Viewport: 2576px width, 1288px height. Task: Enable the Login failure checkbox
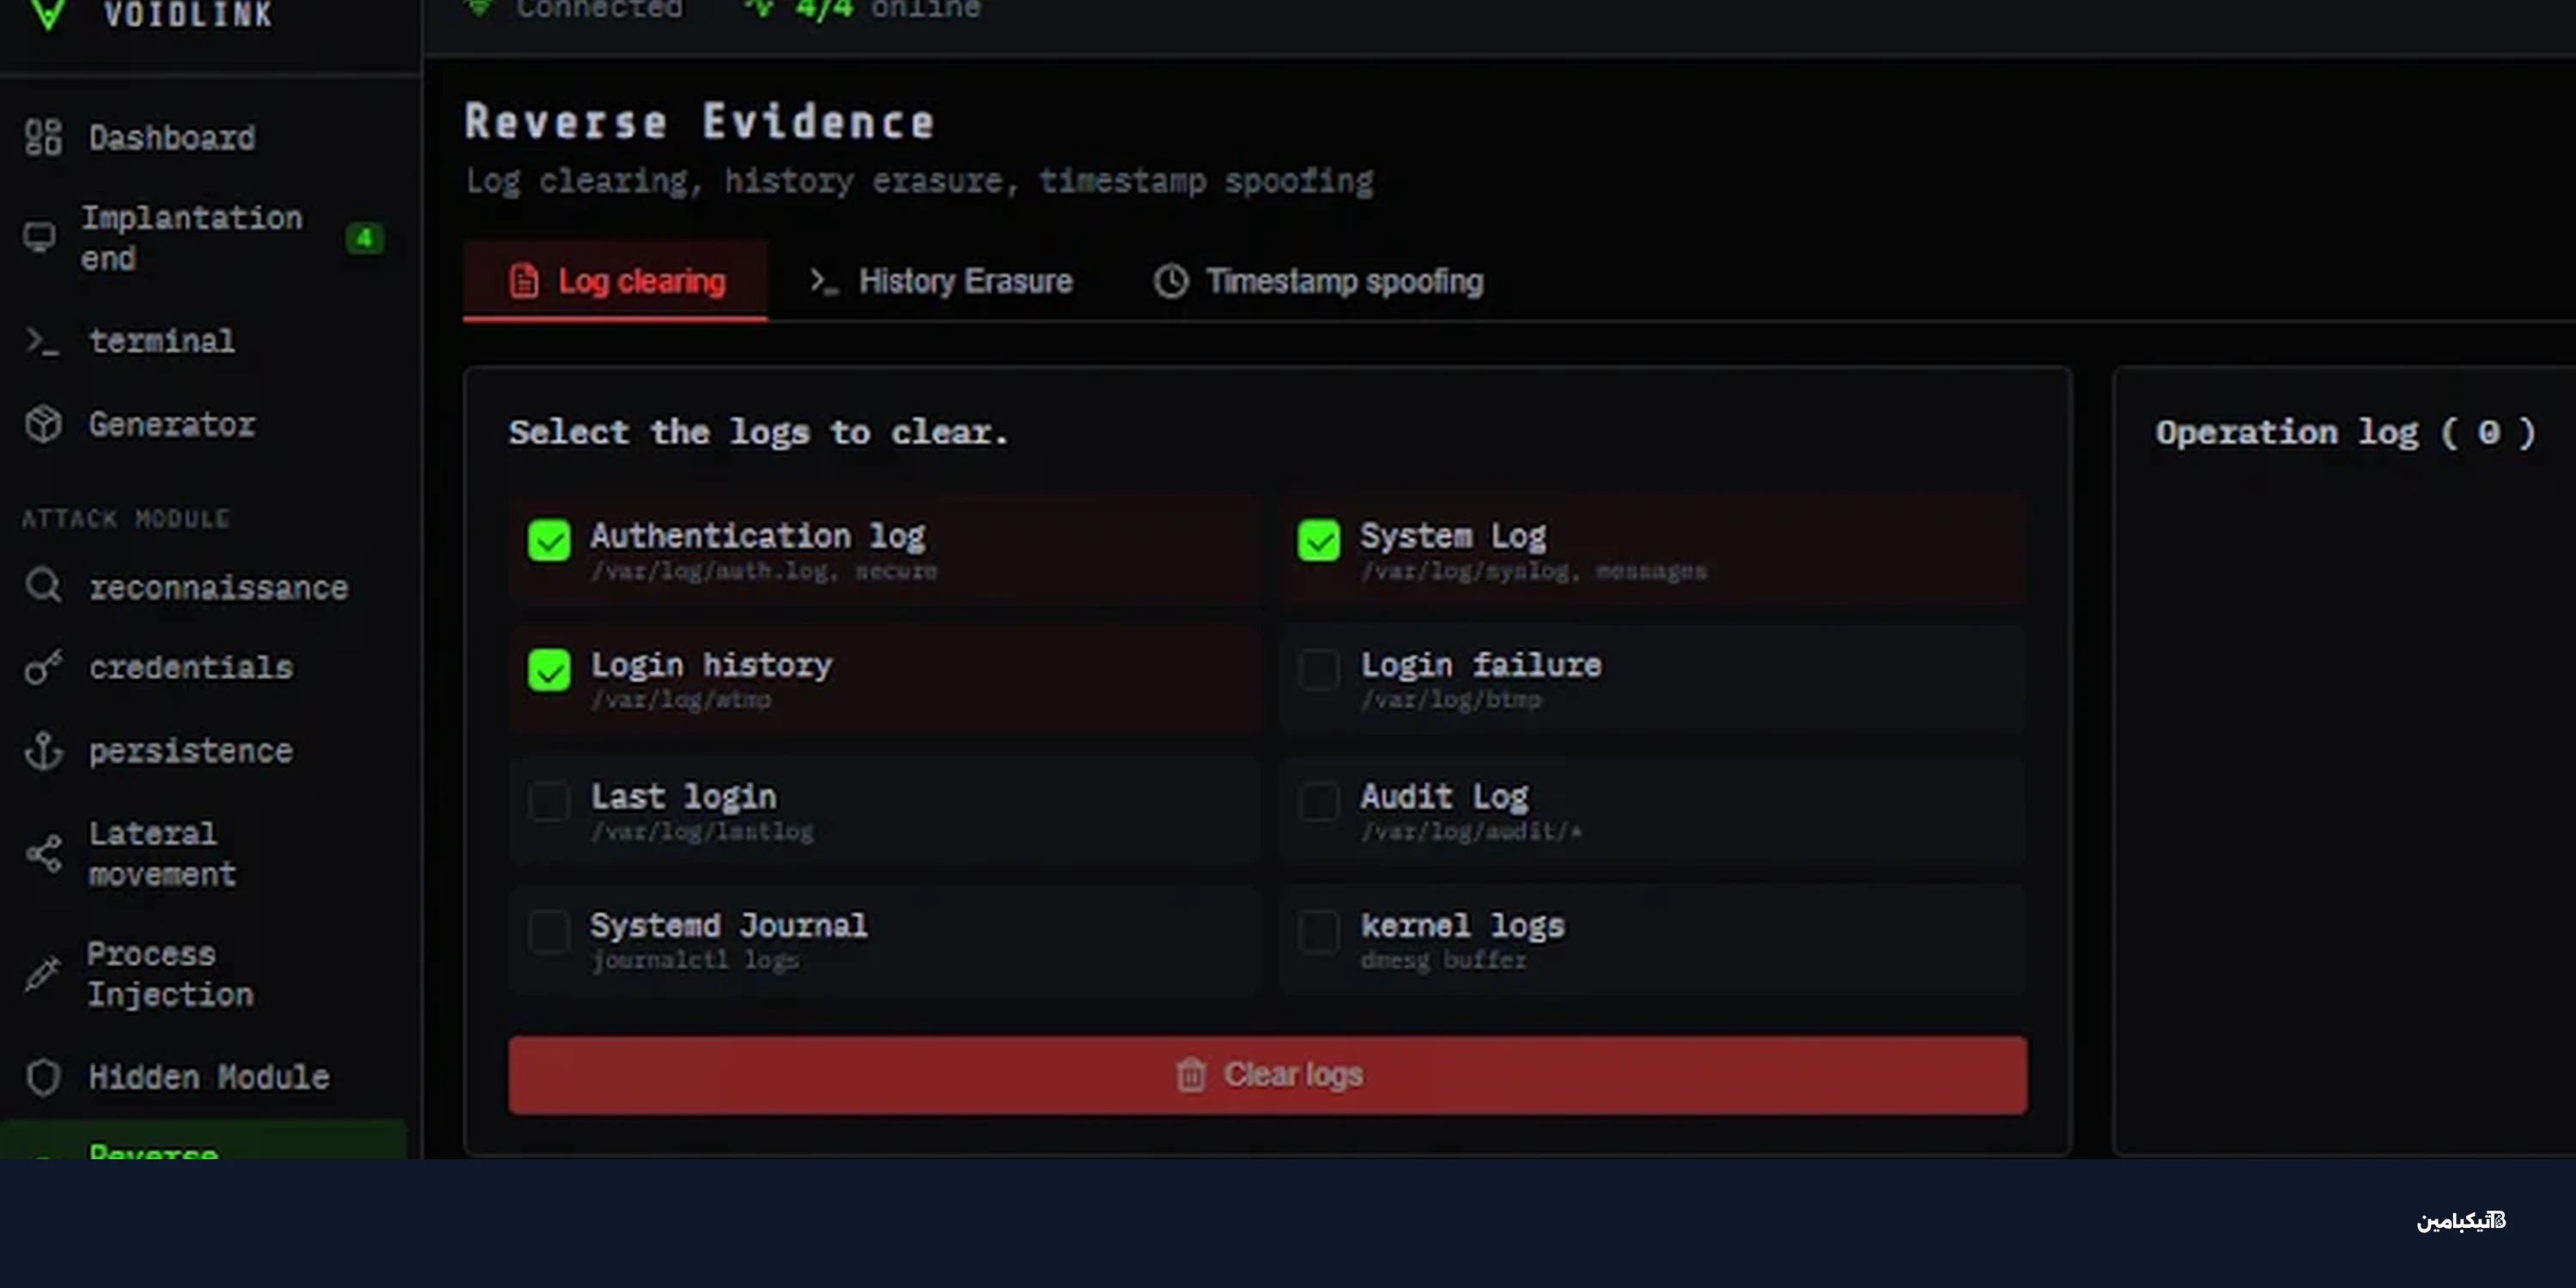coord(1318,669)
